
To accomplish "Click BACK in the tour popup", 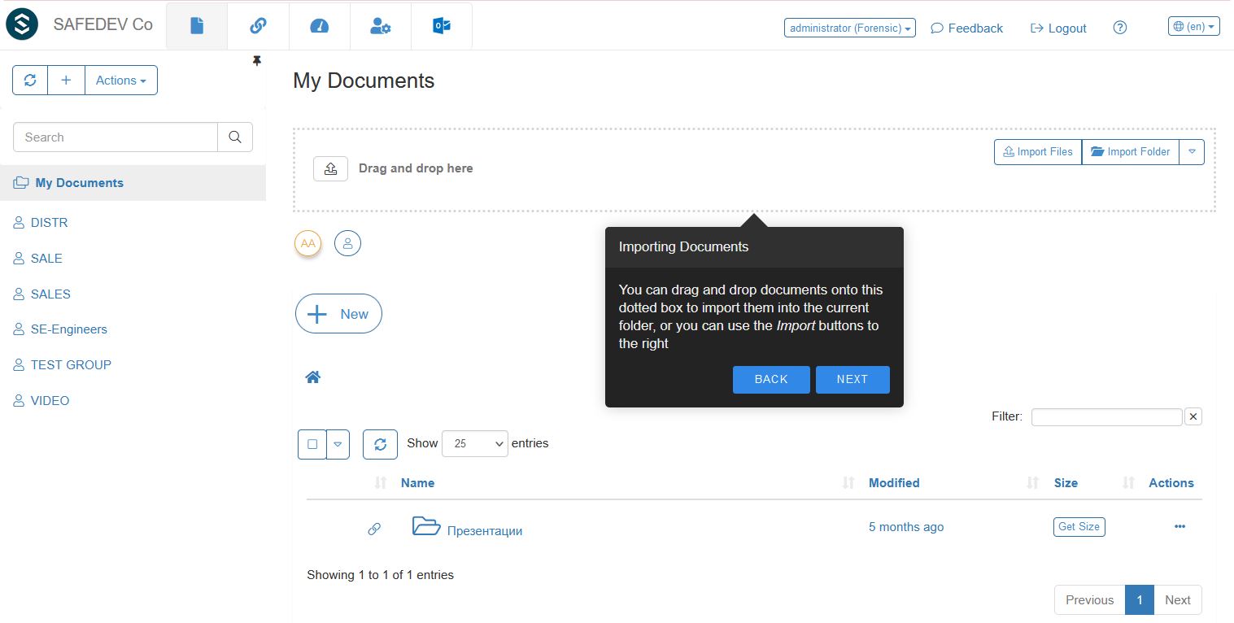I will click(x=771, y=380).
